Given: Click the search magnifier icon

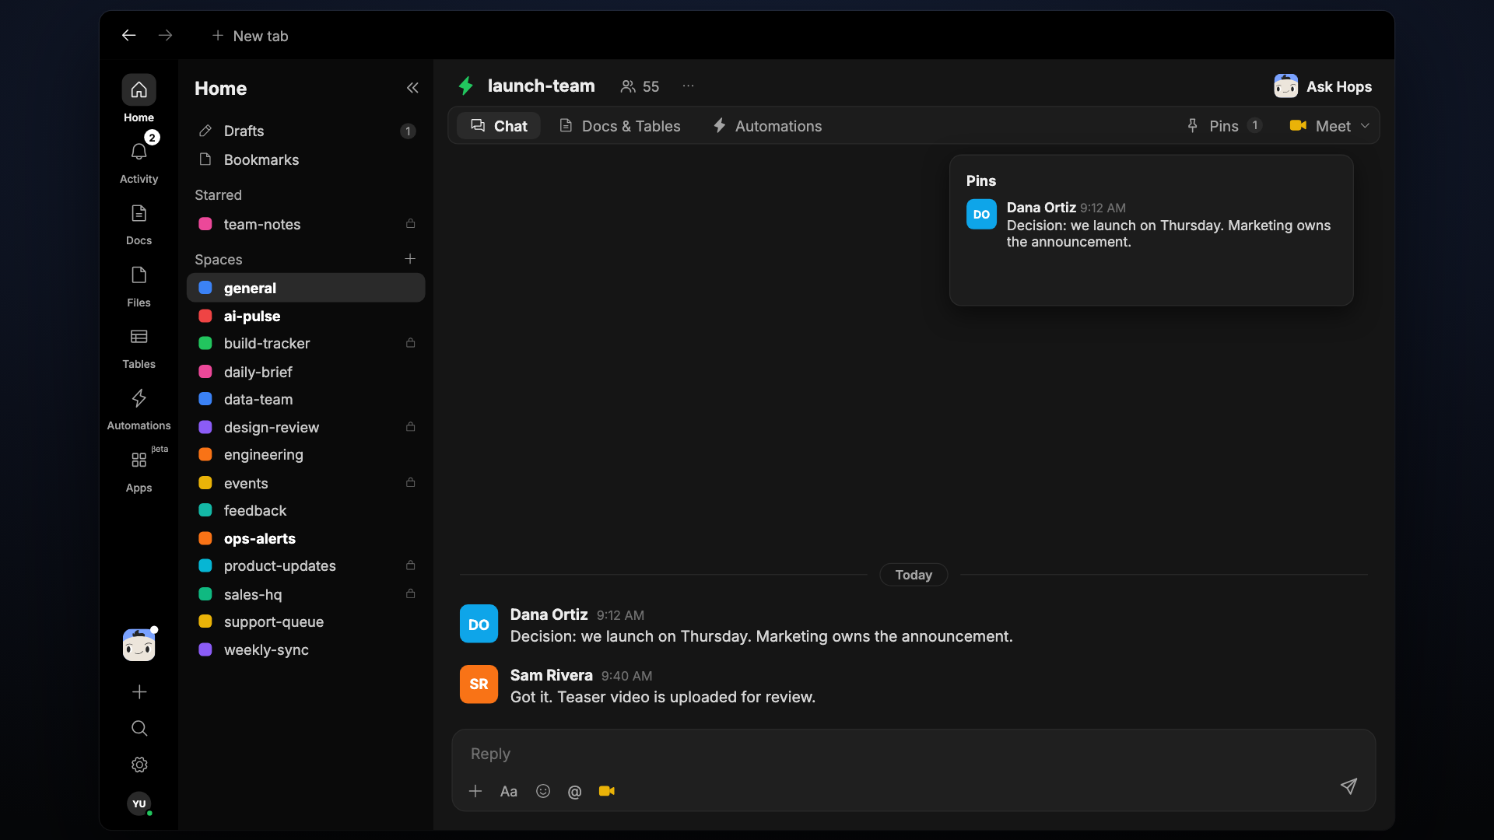Looking at the screenshot, I should tap(139, 728).
